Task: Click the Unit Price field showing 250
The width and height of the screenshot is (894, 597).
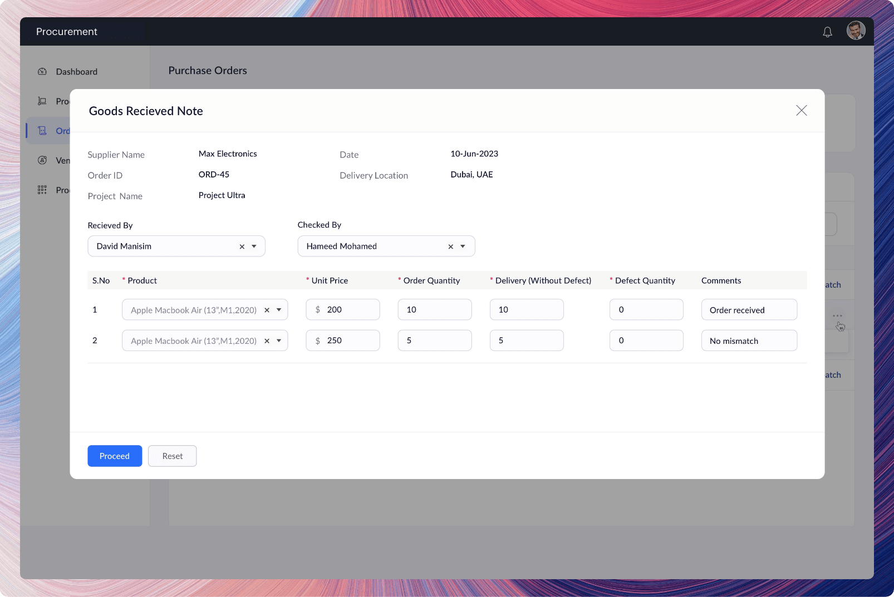Action: pos(343,341)
